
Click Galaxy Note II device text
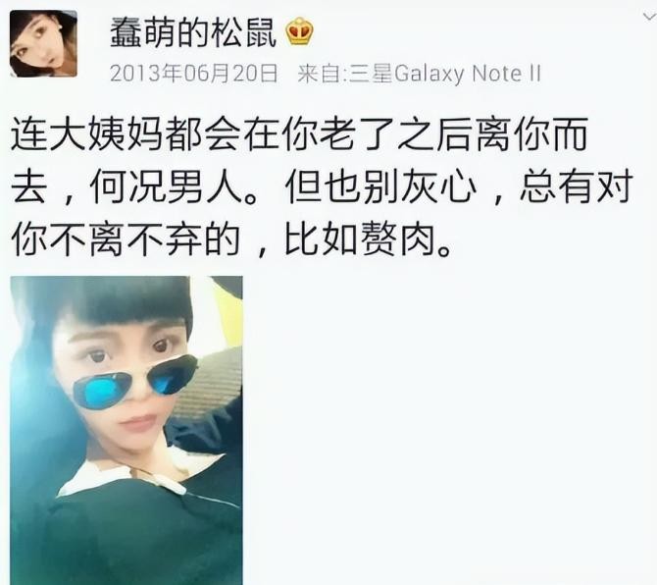pos(468,75)
